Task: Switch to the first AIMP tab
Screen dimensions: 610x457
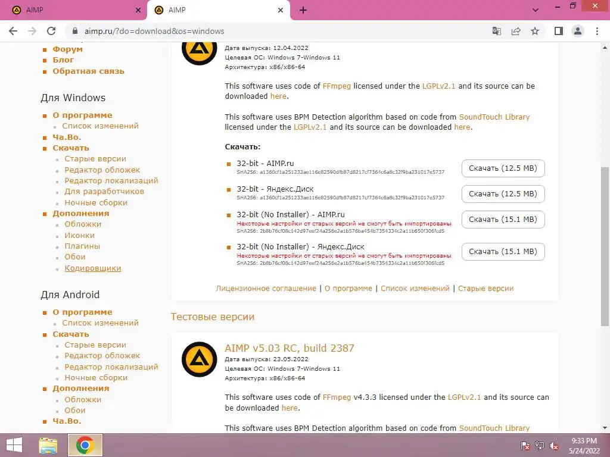Action: point(74,10)
